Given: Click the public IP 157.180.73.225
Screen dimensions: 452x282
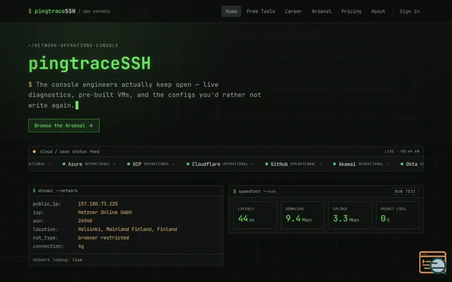Looking at the screenshot, I should click(98, 204).
